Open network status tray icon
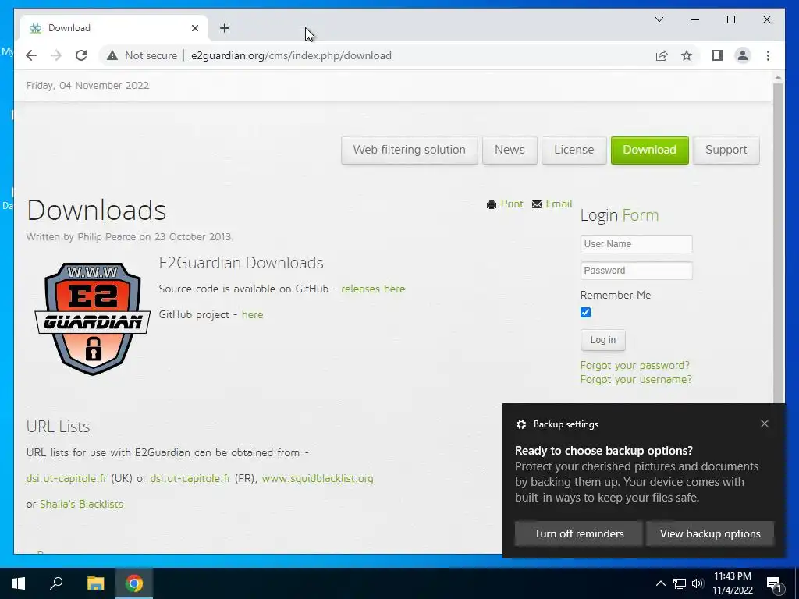799x599 pixels. [x=680, y=583]
